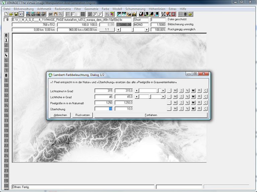The image size is (257, 192).
Task: Click the Abbrechen button
Action: pos(60,115)
